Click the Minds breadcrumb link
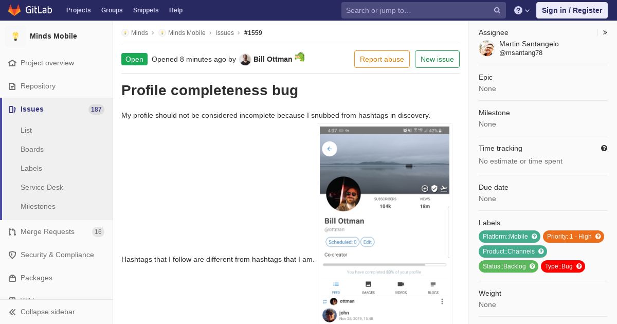This screenshot has height=324, width=617. [x=139, y=33]
